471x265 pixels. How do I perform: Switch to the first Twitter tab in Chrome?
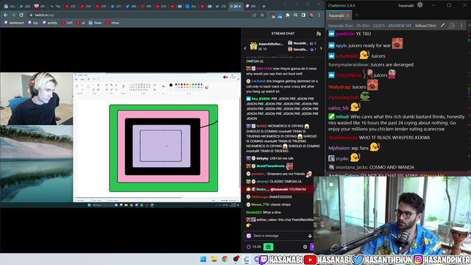[x=24, y=7]
